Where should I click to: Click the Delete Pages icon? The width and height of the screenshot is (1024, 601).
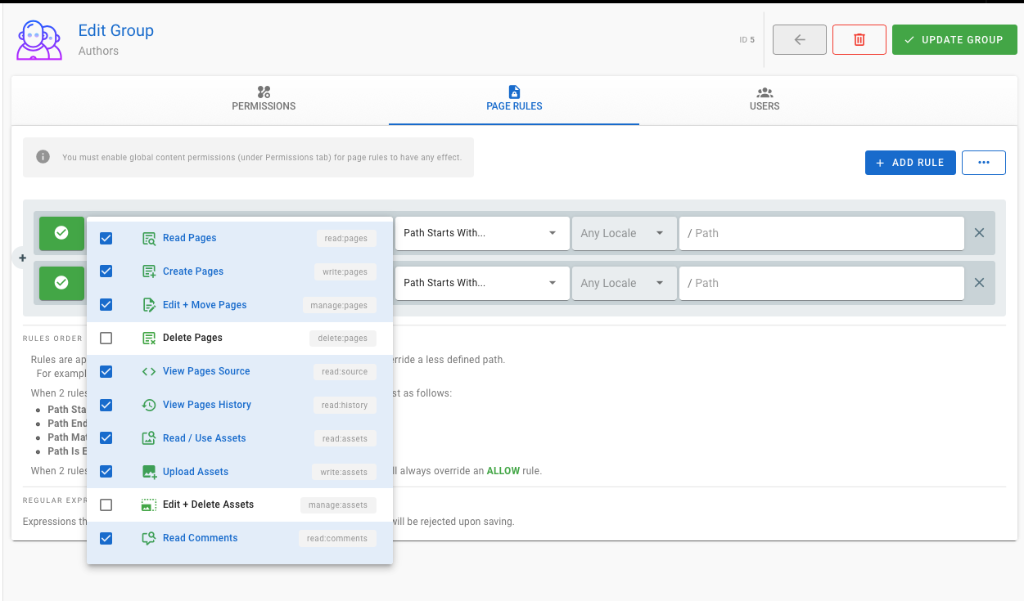[149, 338]
